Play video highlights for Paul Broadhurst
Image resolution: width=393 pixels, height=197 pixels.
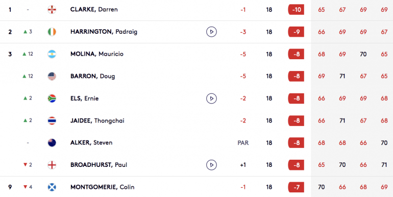(x=211, y=165)
